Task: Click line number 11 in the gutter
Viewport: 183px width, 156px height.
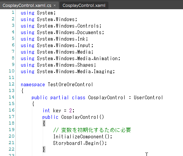Action: [12, 77]
